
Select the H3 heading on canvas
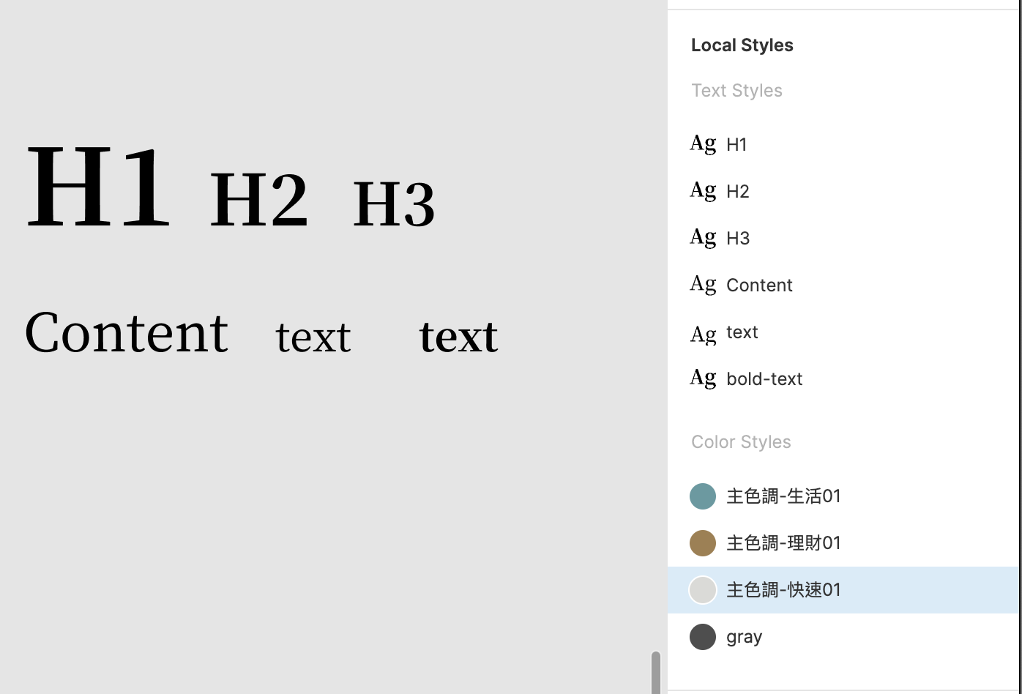point(394,204)
